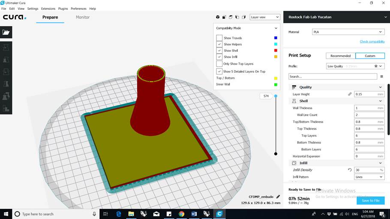This screenshot has height=219, width=390.
Task: Collapse the Shell settings section
Action: coord(337,101)
